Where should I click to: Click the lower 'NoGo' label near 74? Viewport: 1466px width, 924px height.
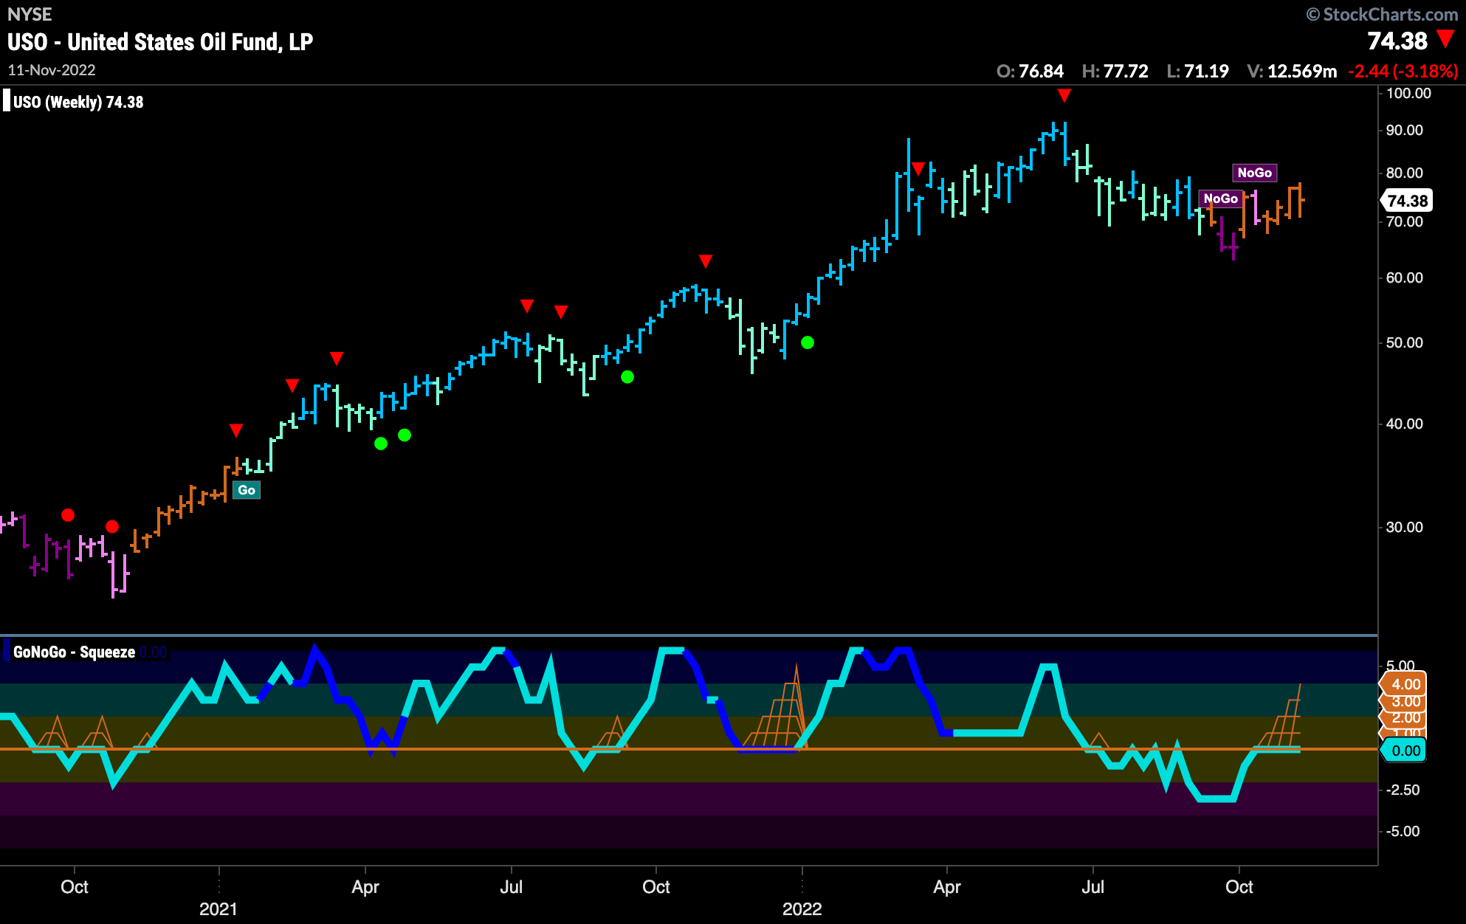[x=1220, y=199]
